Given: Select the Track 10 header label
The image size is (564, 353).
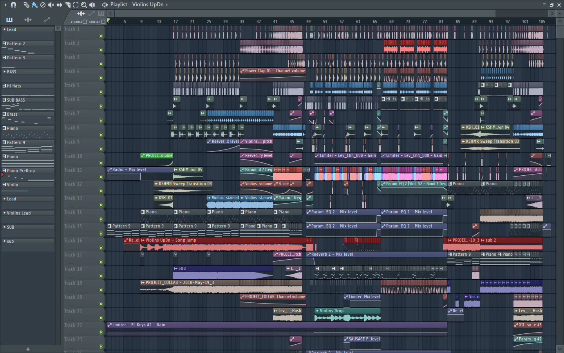Looking at the screenshot, I should pos(73,156).
